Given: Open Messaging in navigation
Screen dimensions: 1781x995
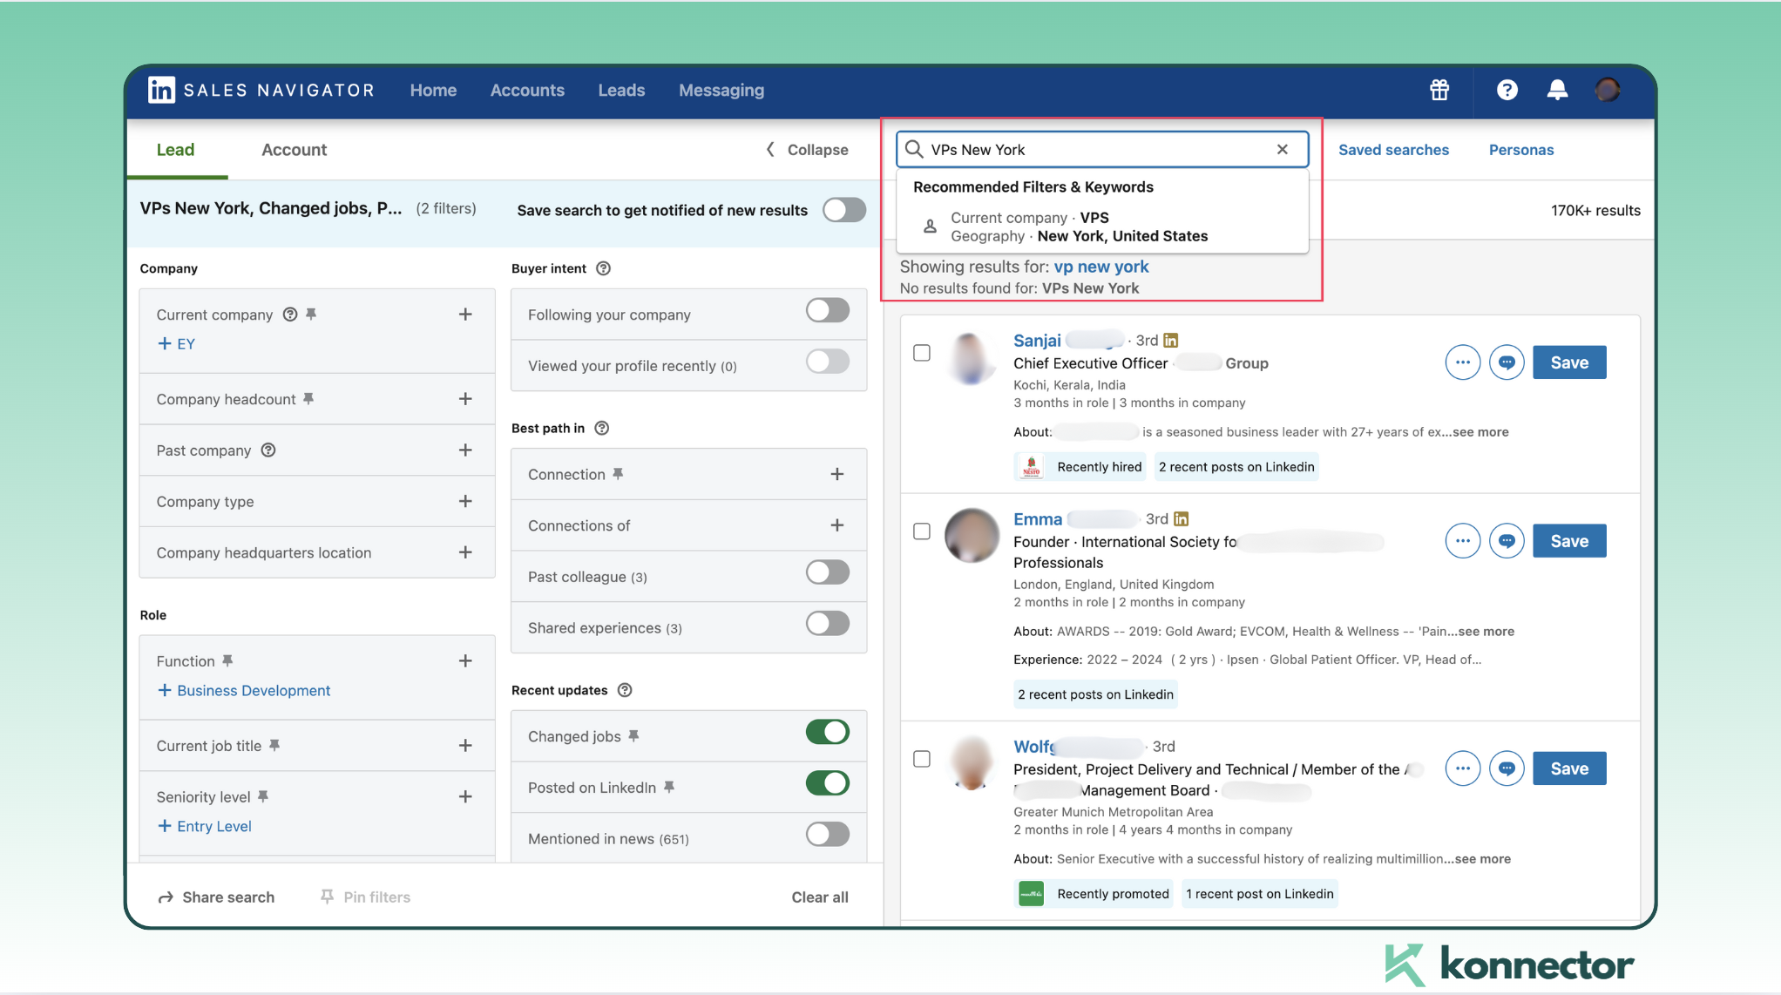Looking at the screenshot, I should coord(721,90).
